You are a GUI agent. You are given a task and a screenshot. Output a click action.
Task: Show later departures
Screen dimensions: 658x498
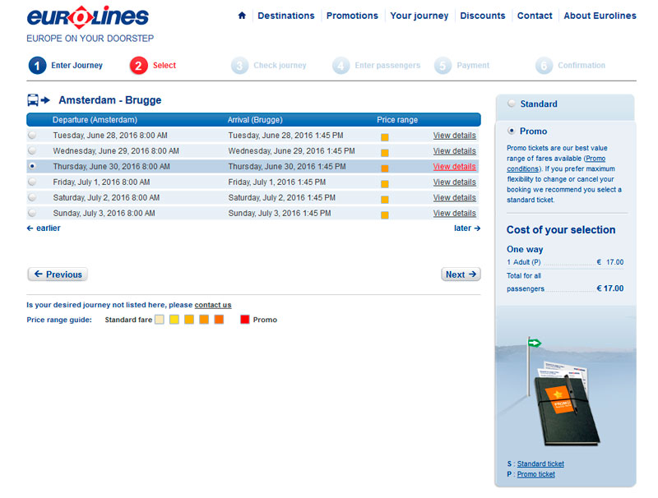tap(467, 228)
